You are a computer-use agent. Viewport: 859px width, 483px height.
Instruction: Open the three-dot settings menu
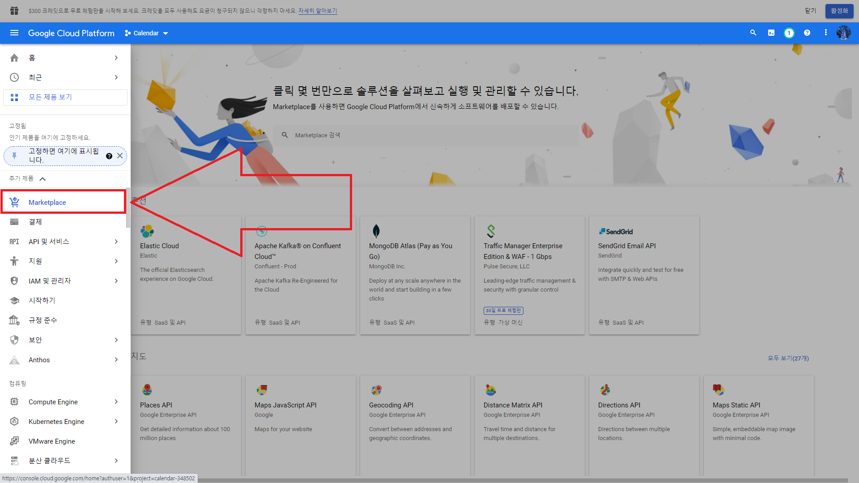(x=825, y=33)
